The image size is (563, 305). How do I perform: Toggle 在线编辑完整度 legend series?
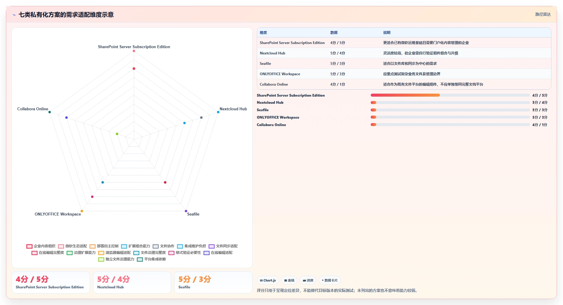point(48,253)
